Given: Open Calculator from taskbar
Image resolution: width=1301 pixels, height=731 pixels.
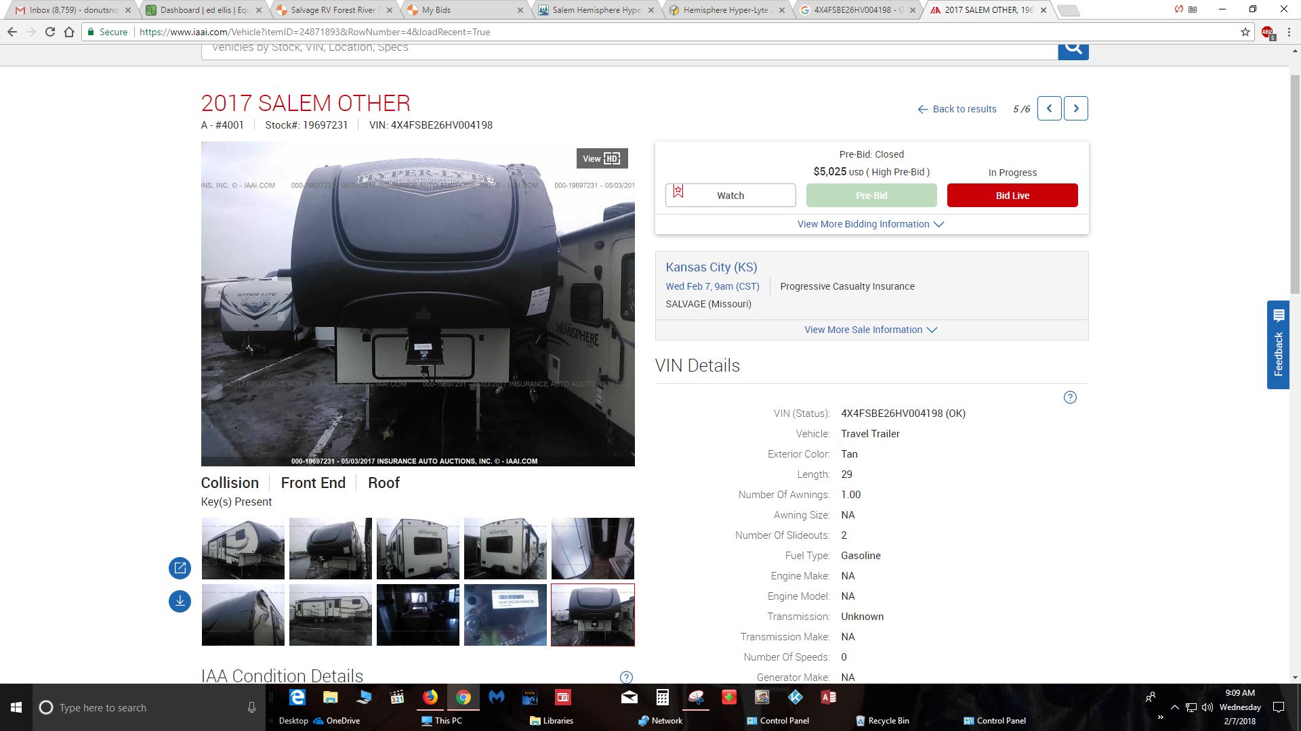Looking at the screenshot, I should (663, 697).
